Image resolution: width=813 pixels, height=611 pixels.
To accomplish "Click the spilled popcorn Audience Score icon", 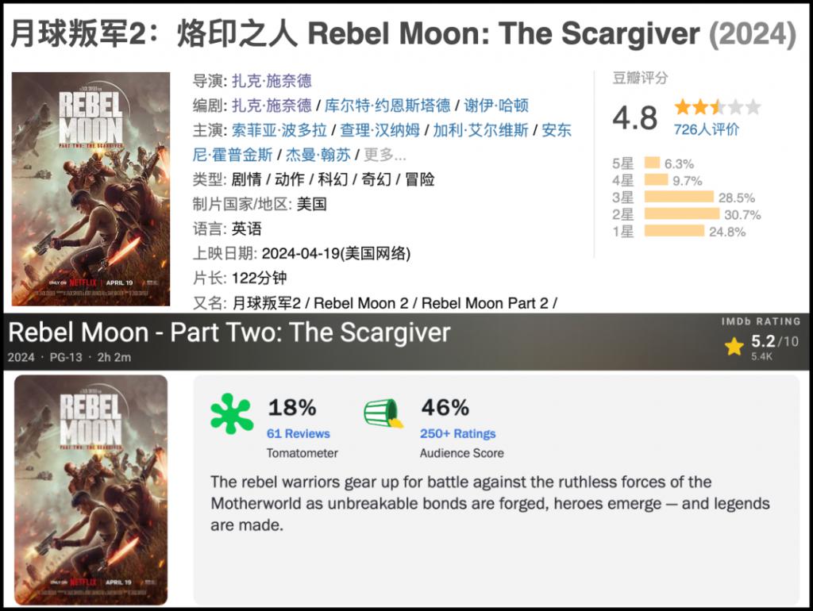I will click(383, 413).
